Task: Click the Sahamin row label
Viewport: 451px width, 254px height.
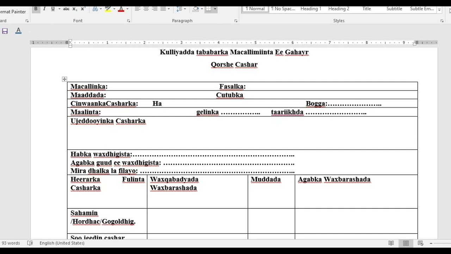Action: pos(84,213)
